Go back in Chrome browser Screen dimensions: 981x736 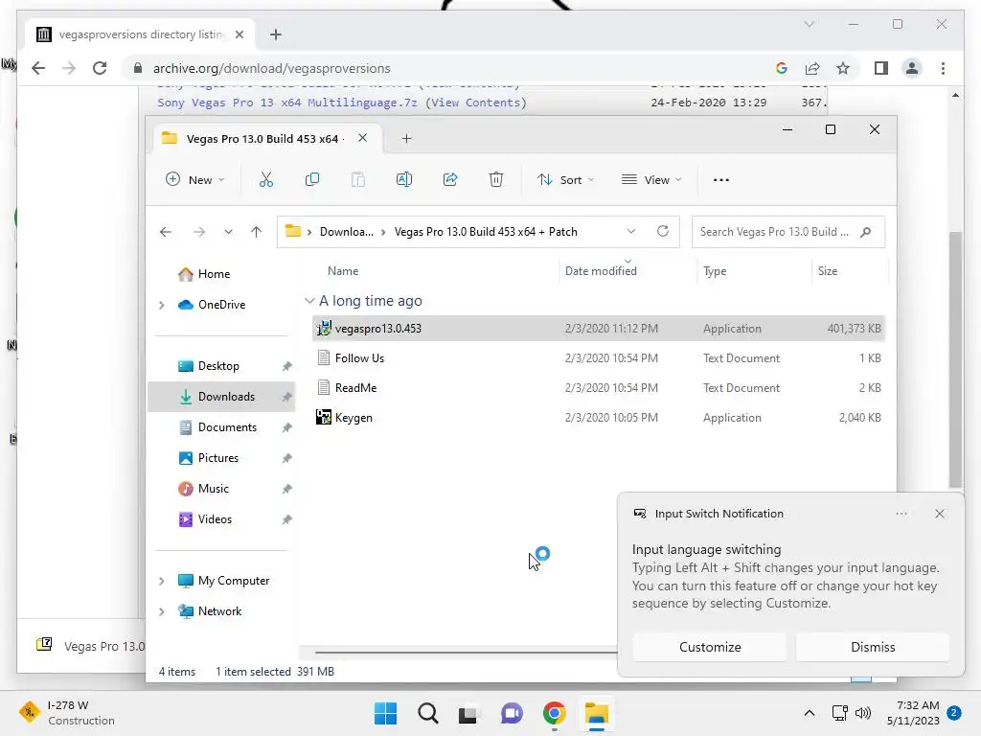click(38, 68)
